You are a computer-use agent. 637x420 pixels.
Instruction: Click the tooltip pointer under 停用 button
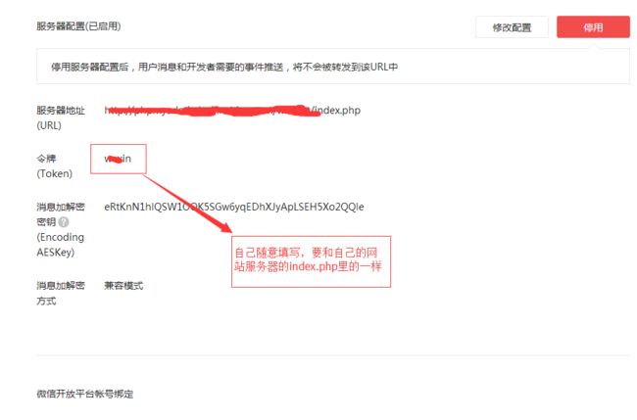[x=596, y=47]
